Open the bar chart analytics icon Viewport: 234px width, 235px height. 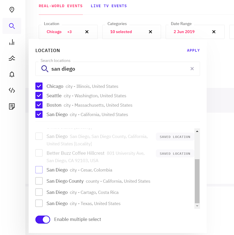(12, 42)
